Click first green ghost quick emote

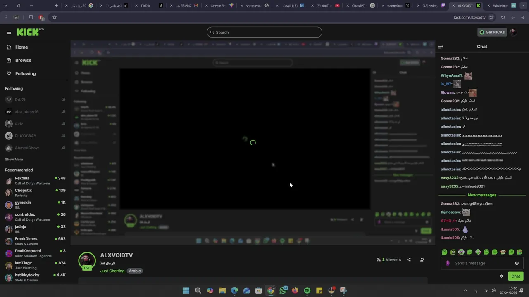[445, 252]
